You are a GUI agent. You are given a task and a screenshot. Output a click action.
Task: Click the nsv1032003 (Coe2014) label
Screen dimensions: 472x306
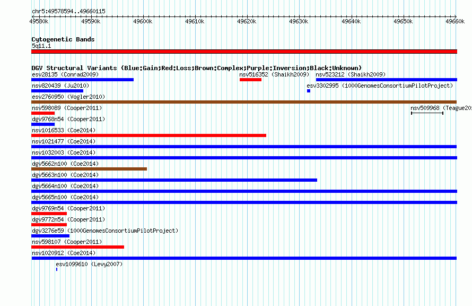click(64, 152)
